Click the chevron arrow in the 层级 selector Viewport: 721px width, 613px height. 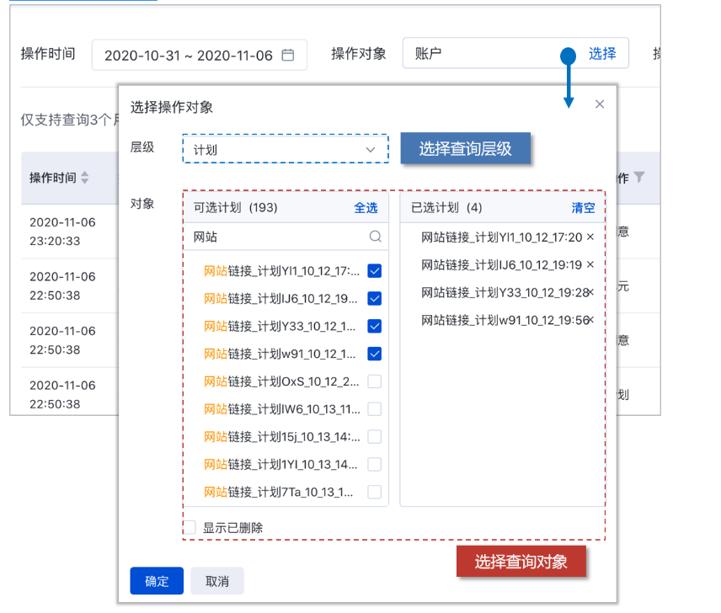pyautogui.click(x=371, y=148)
